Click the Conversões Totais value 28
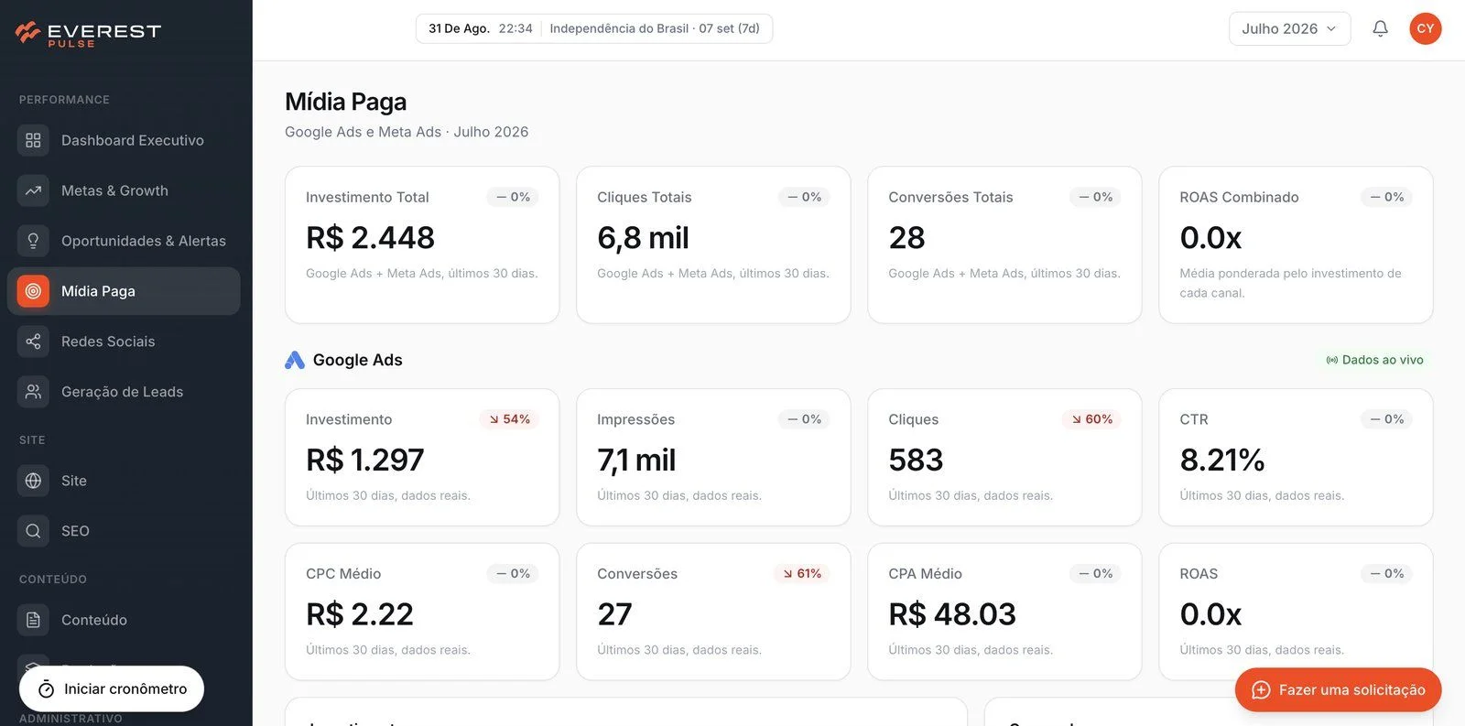Viewport: 1465px width, 726px height. click(x=906, y=238)
